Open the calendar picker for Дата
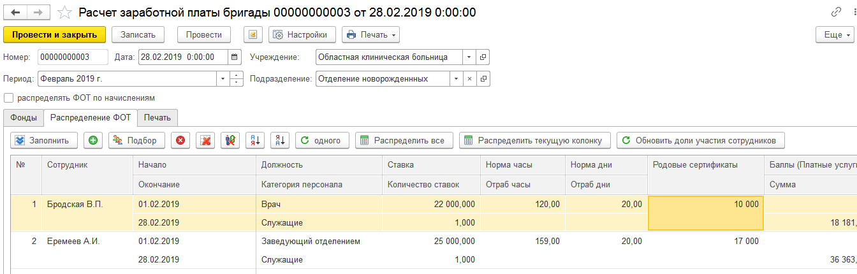This screenshot has width=857, height=274. pyautogui.click(x=235, y=57)
